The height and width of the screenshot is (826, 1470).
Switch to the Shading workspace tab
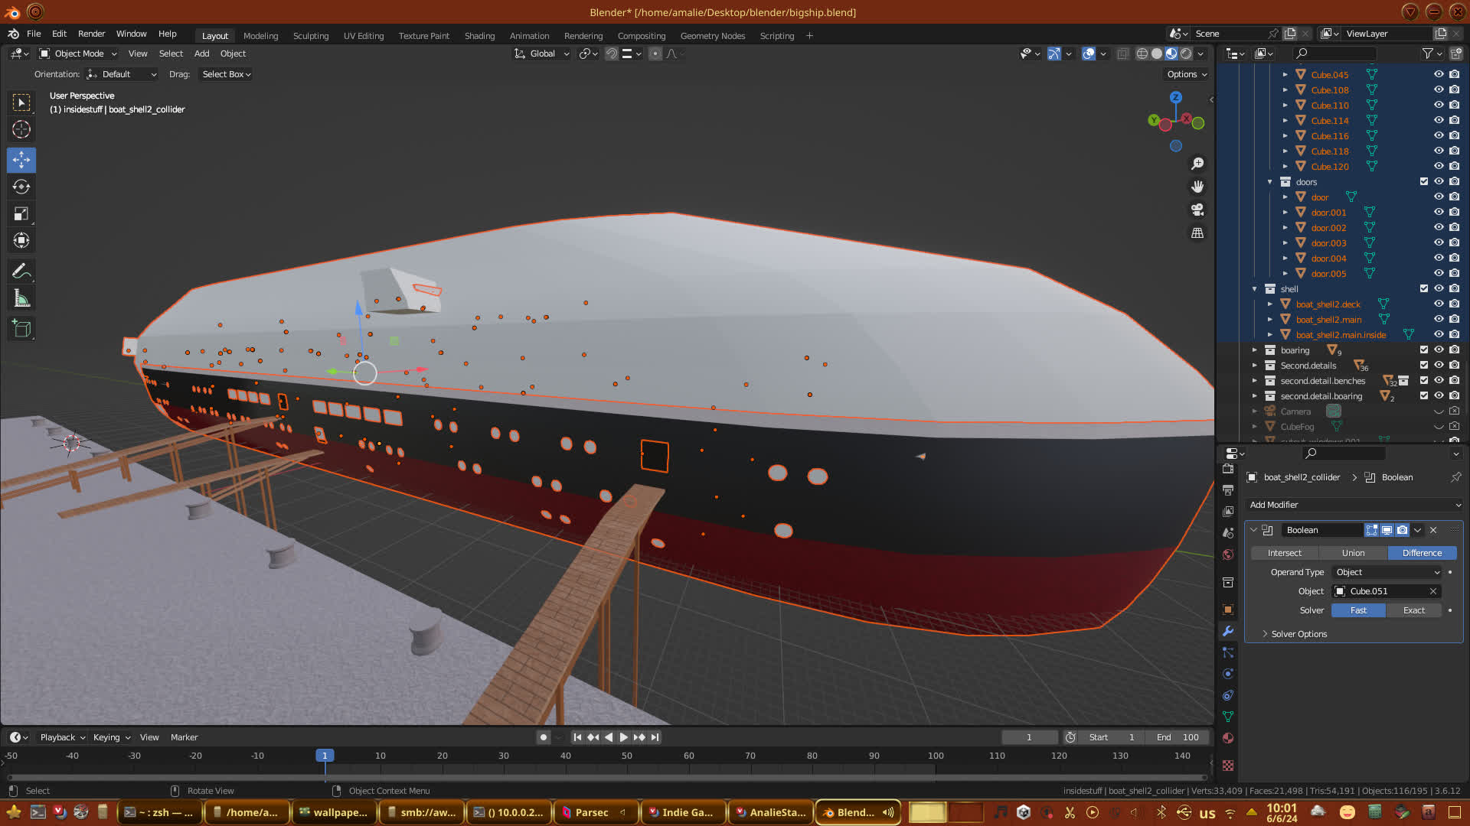tap(479, 35)
